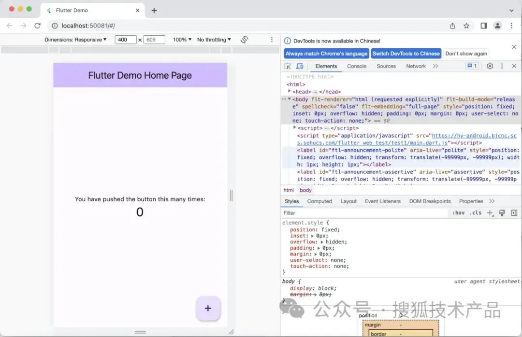This screenshot has height=337, width=522.
Task: Click Switch DevTools to Chinese
Action: pos(406,54)
